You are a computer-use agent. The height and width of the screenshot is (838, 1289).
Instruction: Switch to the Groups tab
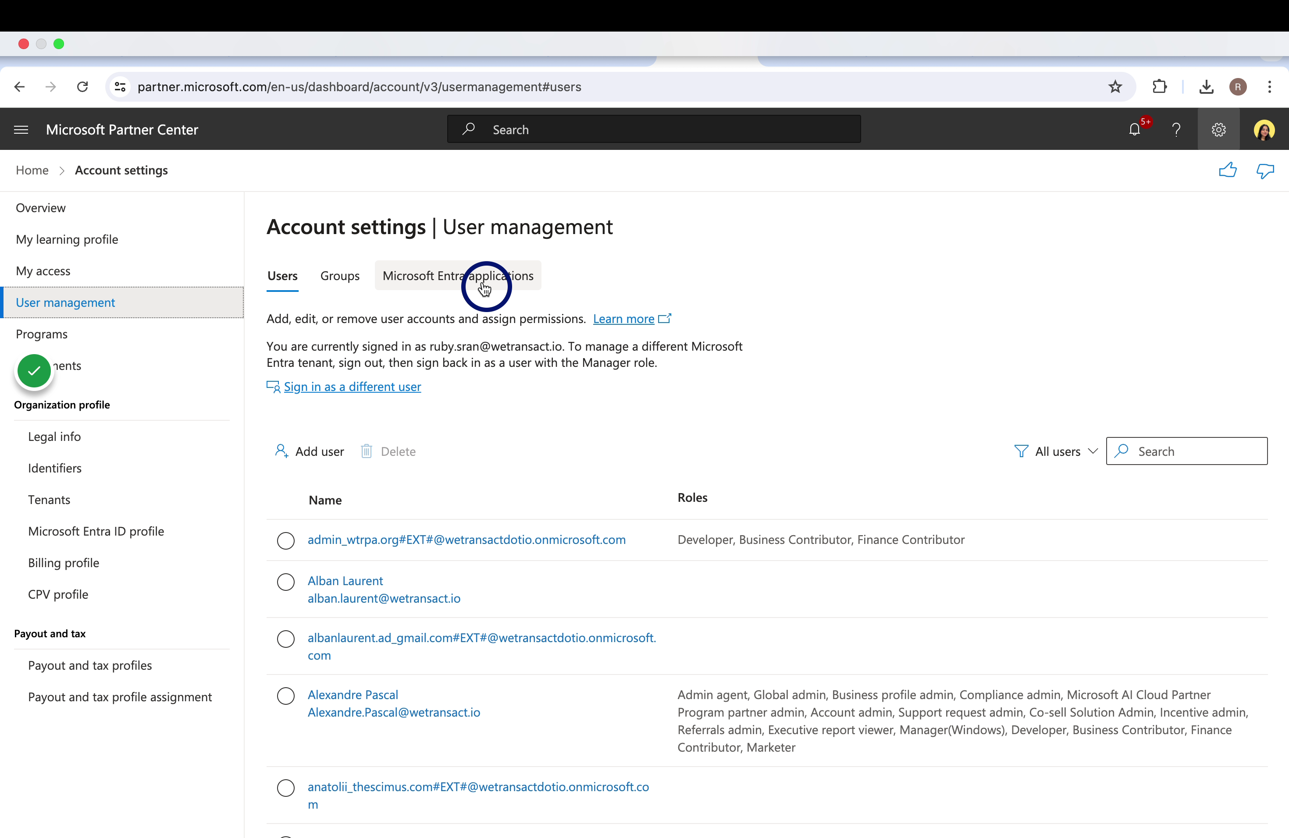point(340,276)
